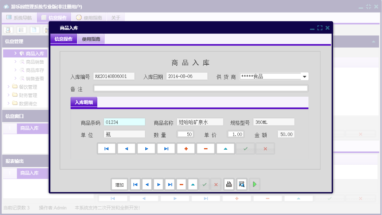Screen dimensions: 382x215
Task: Jump to last record in 入库明细 navigator
Action: 166,149
